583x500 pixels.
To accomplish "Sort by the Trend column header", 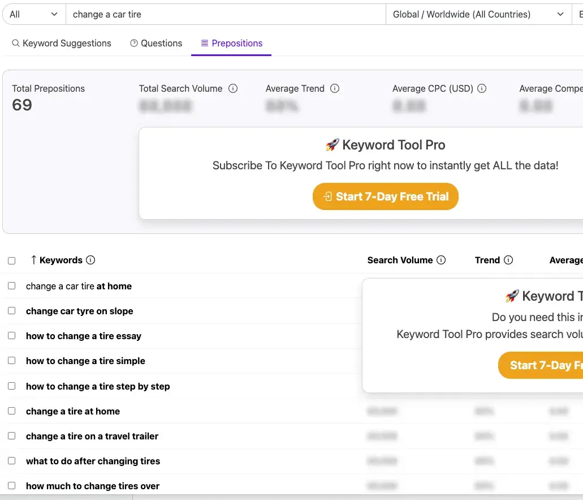I will (x=487, y=260).
